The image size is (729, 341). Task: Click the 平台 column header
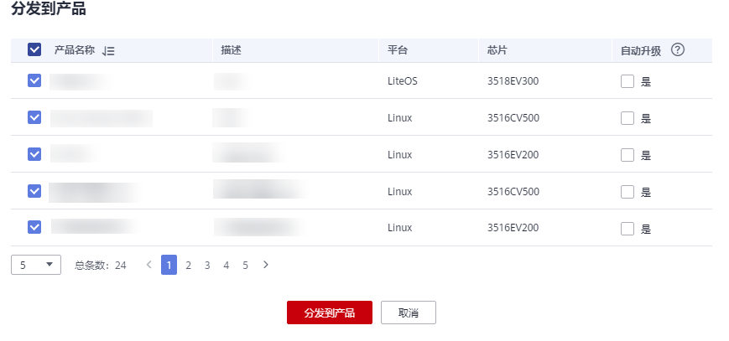click(x=398, y=50)
